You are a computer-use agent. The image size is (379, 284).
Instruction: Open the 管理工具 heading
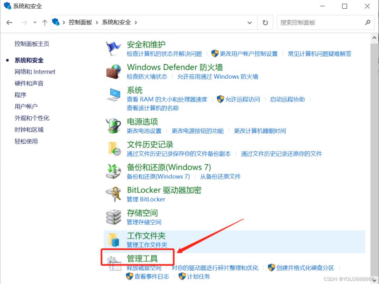click(x=142, y=258)
